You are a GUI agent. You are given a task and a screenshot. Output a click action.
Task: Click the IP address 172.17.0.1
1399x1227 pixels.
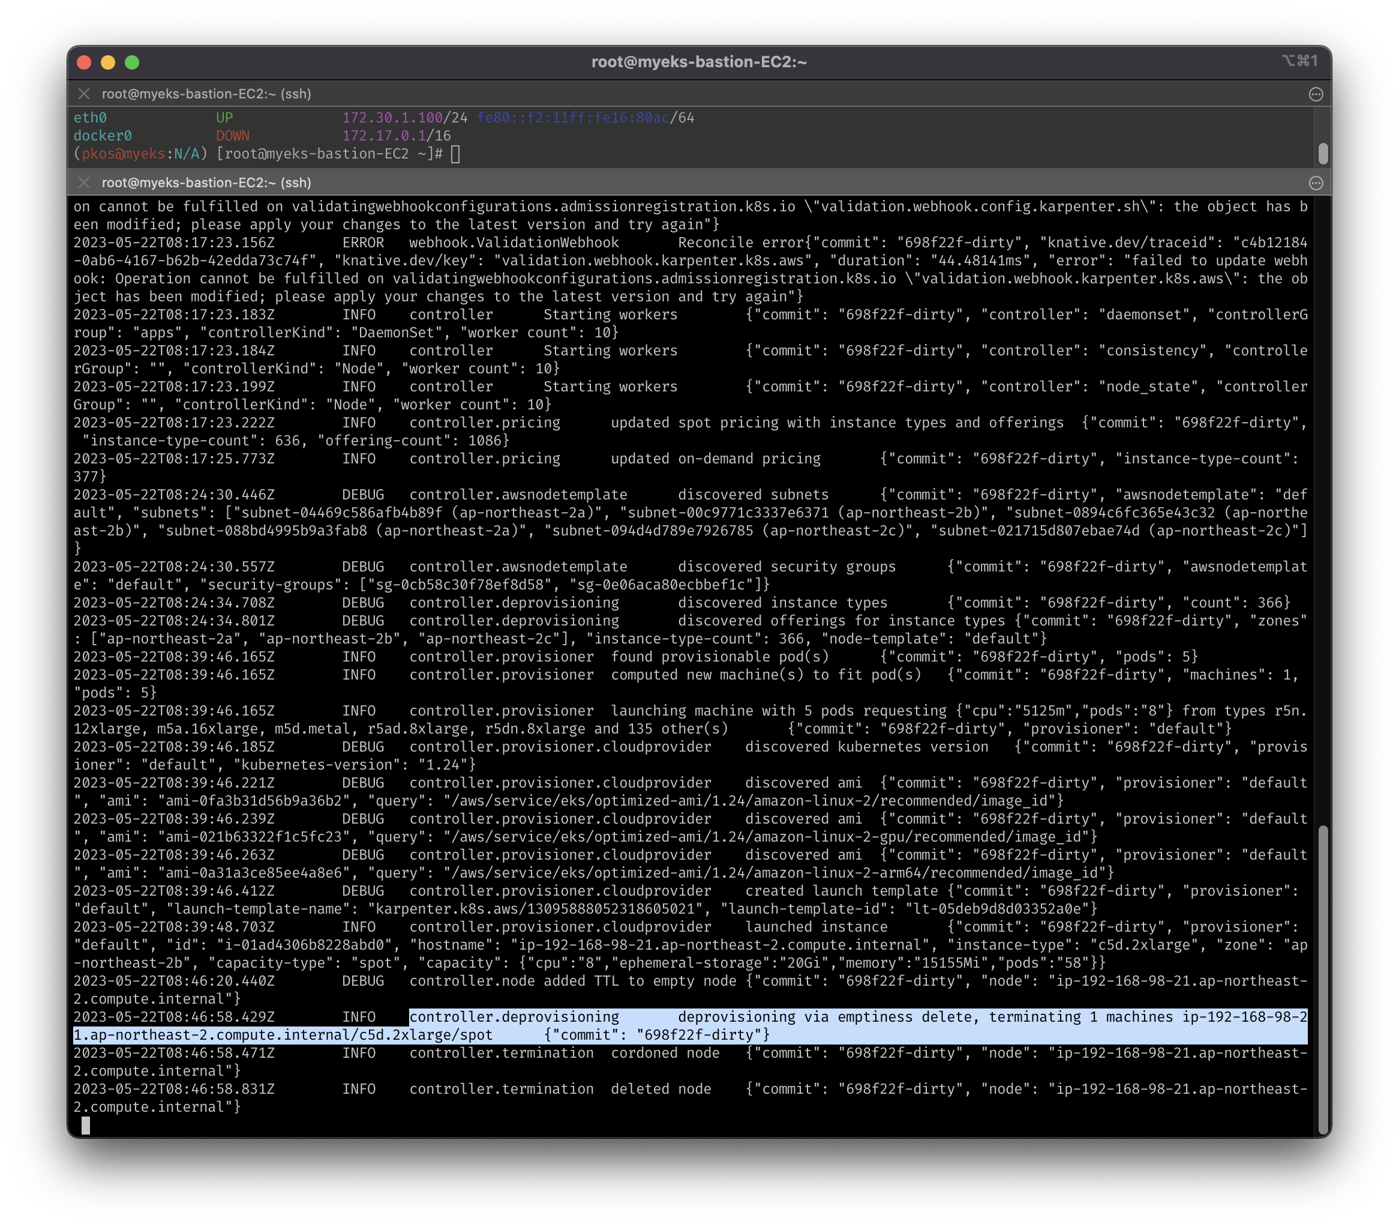[x=385, y=136]
